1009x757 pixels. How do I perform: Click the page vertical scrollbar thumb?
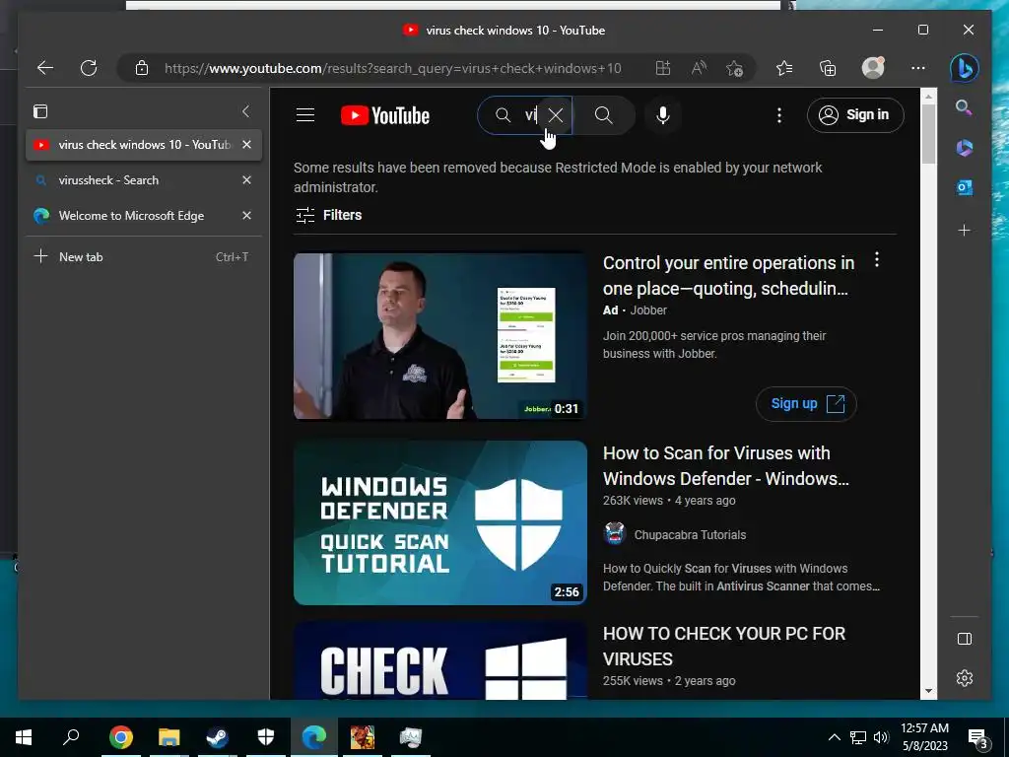click(928, 134)
